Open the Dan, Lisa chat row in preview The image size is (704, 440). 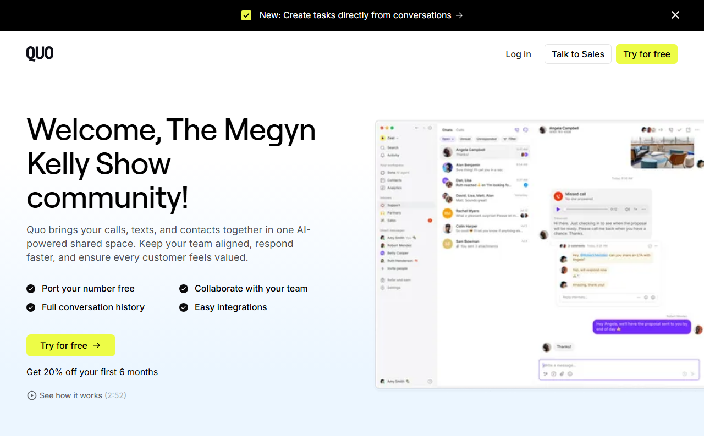485,182
